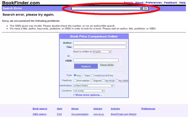Image resolution: width=188 pixels, height=117 pixels.
Task: Open the FAQ footer link
Action: [59, 114]
